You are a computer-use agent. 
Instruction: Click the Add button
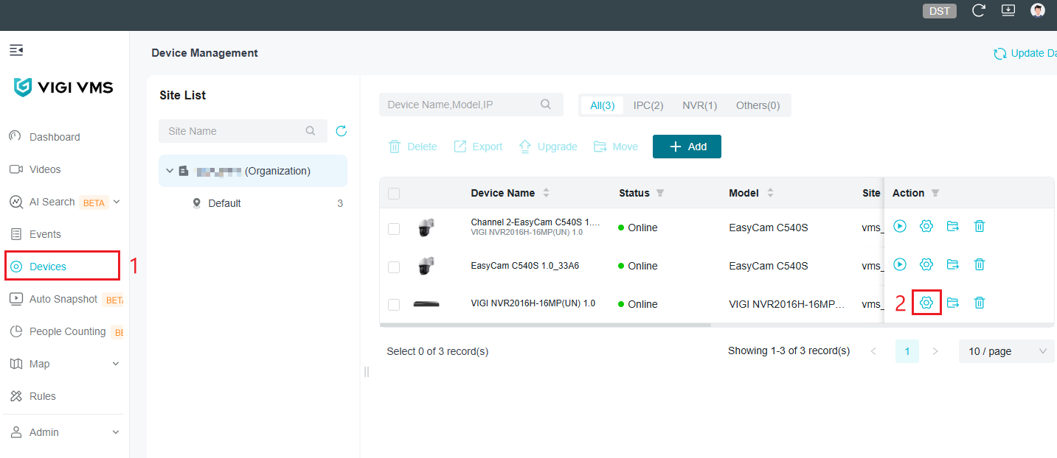tap(687, 147)
